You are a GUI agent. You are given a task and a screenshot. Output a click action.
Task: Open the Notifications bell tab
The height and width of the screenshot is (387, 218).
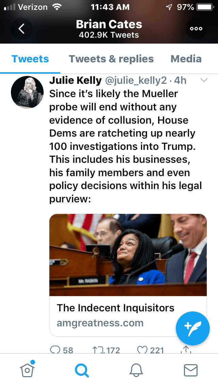point(136,370)
